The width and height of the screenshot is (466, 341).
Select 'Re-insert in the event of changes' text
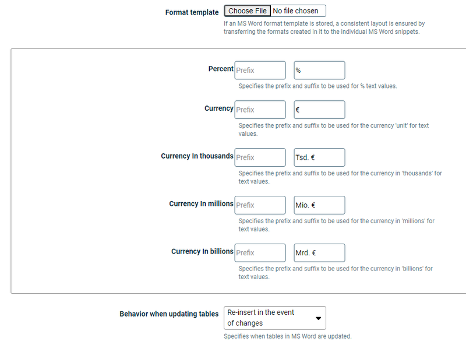265,317
